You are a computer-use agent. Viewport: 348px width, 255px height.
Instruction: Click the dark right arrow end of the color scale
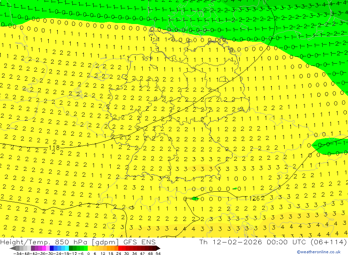(x=158, y=248)
